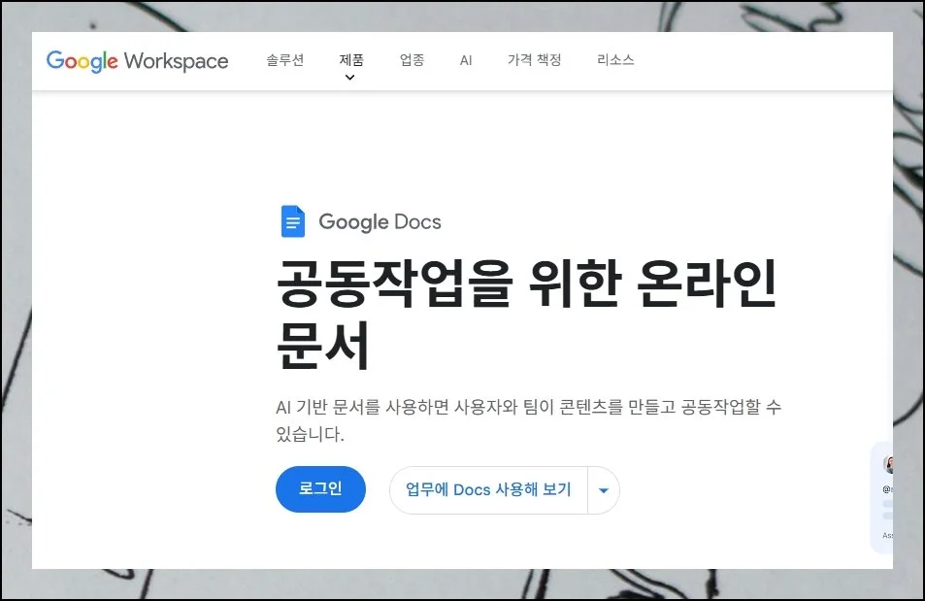The height and width of the screenshot is (601, 925).
Task: Select the Google Workspace logo
Action: coord(137,60)
